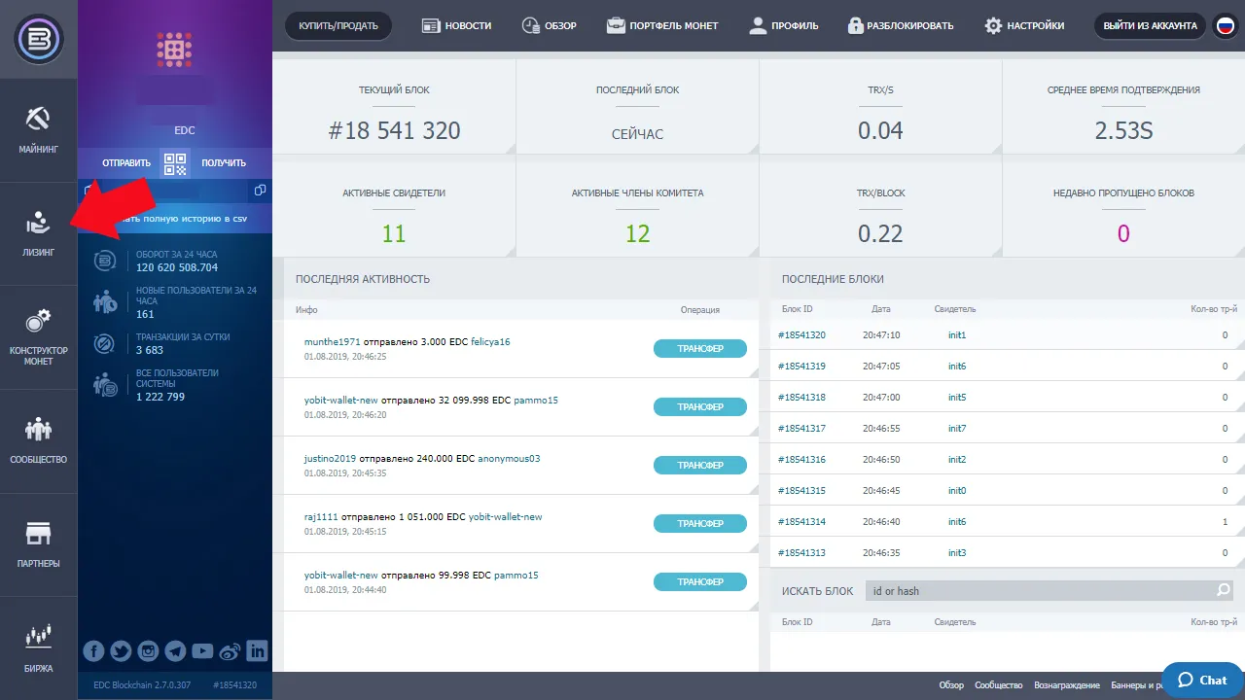Screen dimensions: 1245x700
Task: Click the footer Сообщество link
Action: pos(999,685)
